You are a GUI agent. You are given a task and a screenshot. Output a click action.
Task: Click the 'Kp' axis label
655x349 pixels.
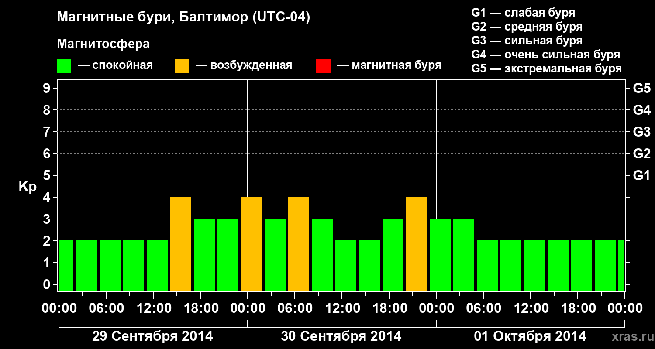pyautogui.click(x=28, y=187)
